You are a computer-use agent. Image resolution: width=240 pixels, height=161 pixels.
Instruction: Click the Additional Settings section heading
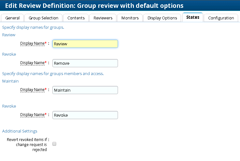point(20,131)
